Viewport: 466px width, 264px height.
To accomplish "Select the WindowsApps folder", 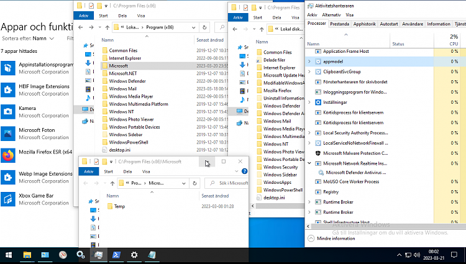I will click(x=277, y=183).
